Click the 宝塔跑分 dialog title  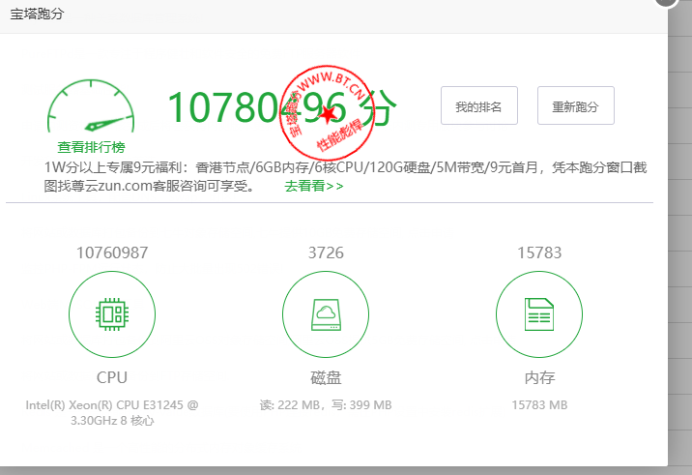coord(37,14)
